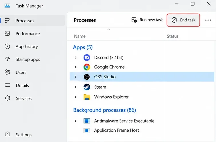Click the OBS Studio icon

87,77
